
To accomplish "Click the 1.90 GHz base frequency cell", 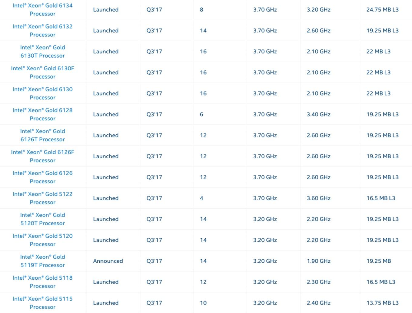I will pyautogui.click(x=318, y=261).
